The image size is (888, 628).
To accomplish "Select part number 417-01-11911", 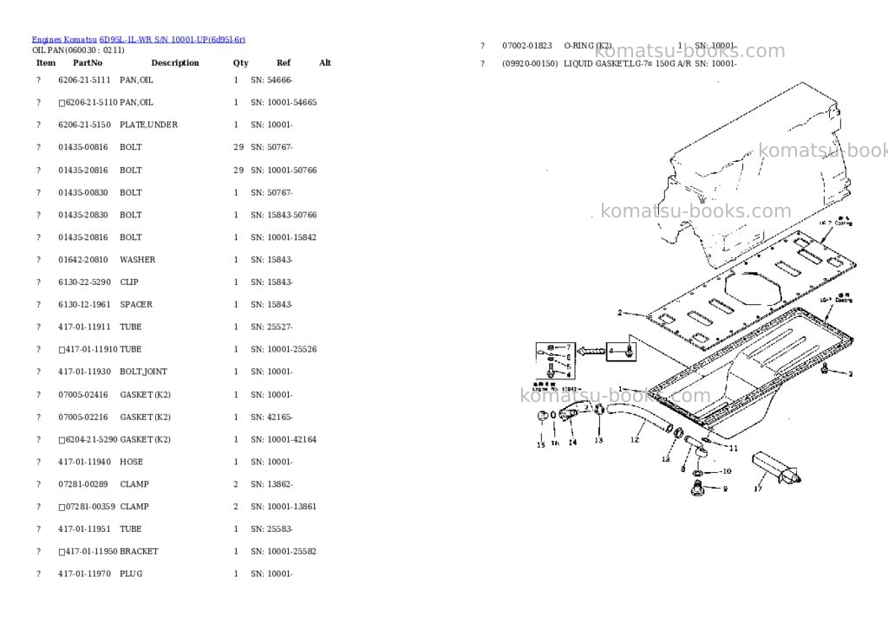I will tap(84, 327).
